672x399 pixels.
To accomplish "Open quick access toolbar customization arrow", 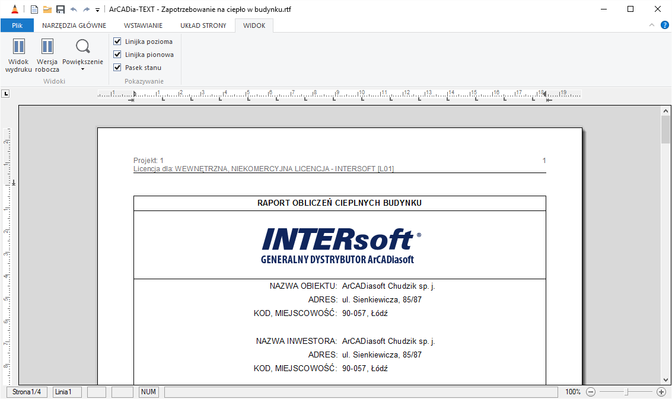I will pyautogui.click(x=97, y=10).
